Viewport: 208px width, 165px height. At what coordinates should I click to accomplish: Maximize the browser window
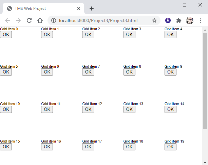pyautogui.click(x=185, y=5)
